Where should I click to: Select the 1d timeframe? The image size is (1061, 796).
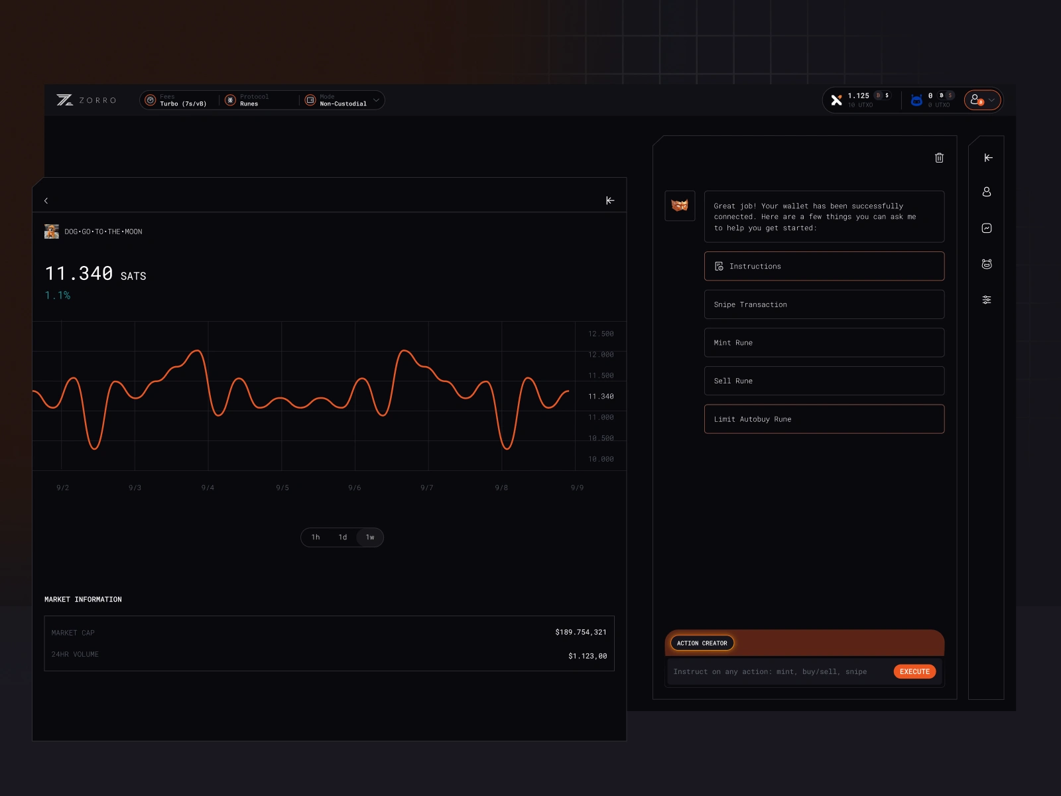point(343,537)
